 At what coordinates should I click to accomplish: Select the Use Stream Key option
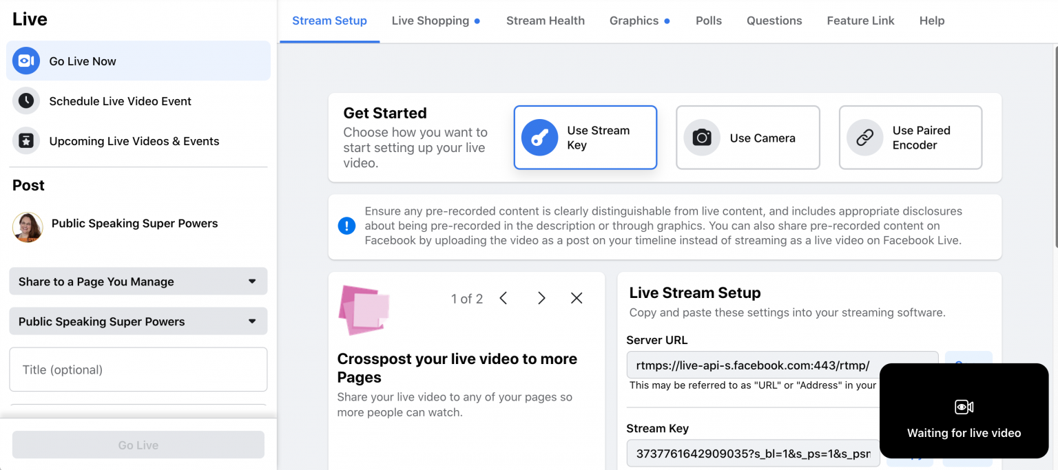[x=585, y=137]
